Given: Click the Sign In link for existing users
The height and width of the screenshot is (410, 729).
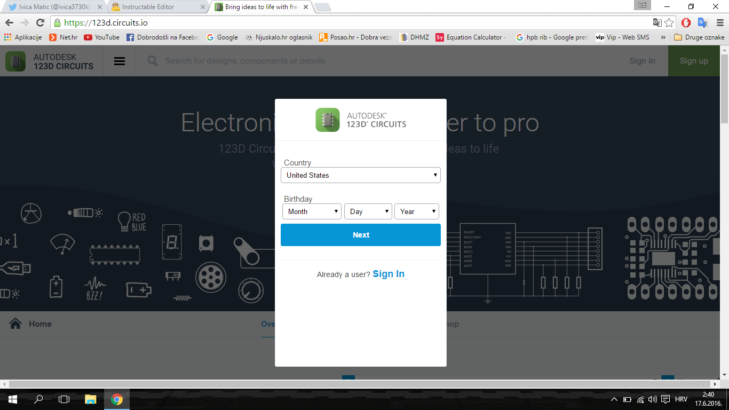Looking at the screenshot, I should click(x=388, y=274).
